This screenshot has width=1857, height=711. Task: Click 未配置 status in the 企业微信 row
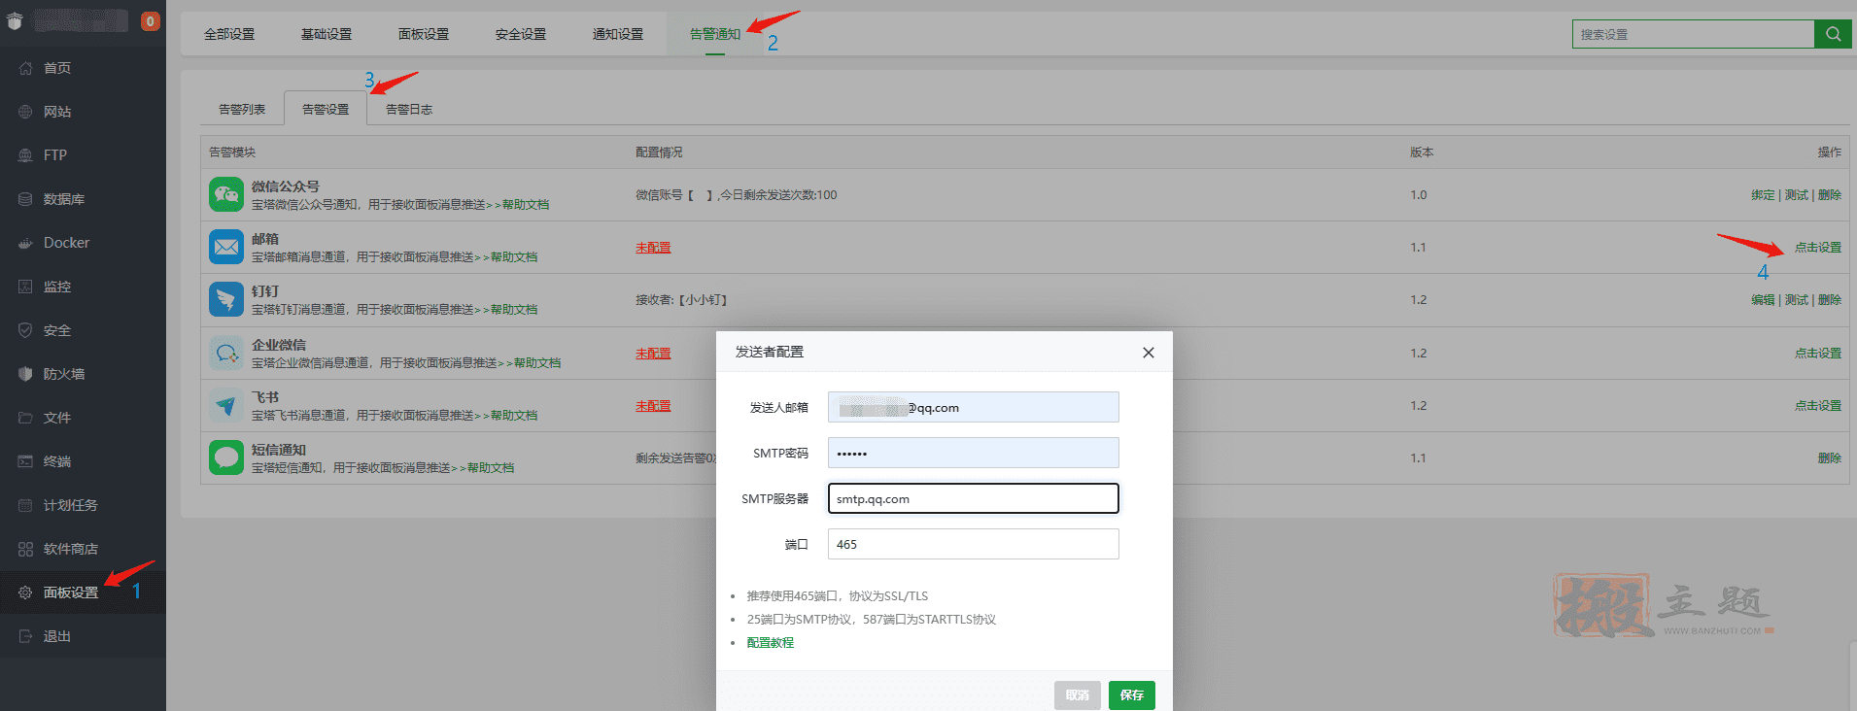coord(653,354)
